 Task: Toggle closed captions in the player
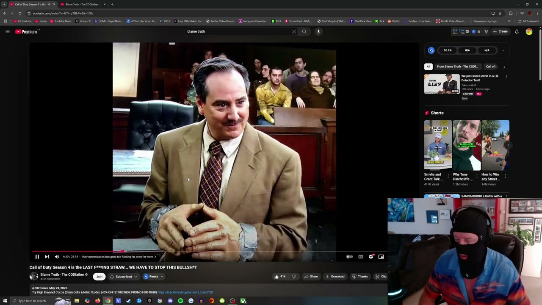pos(361,257)
